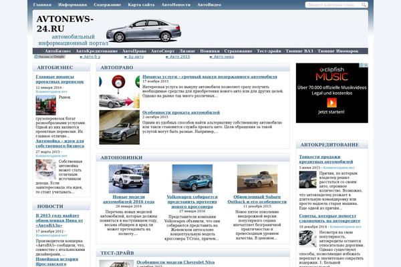Viewport: 401px width, 267px height.
Task: Open АвтоВидео in top menu
Action: 209,5
